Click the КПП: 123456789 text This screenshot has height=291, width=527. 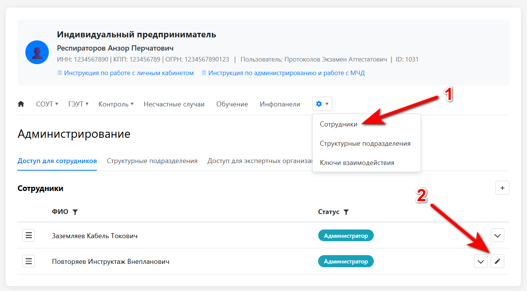click(137, 59)
